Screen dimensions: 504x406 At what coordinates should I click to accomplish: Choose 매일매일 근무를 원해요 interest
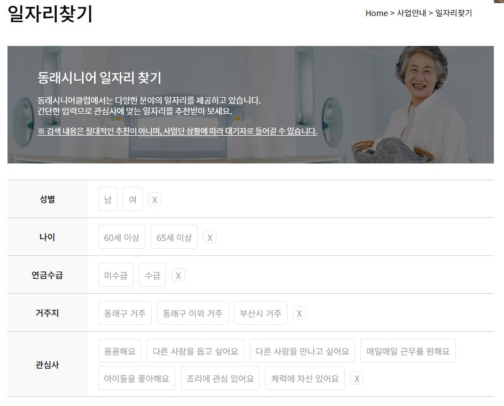pos(407,350)
